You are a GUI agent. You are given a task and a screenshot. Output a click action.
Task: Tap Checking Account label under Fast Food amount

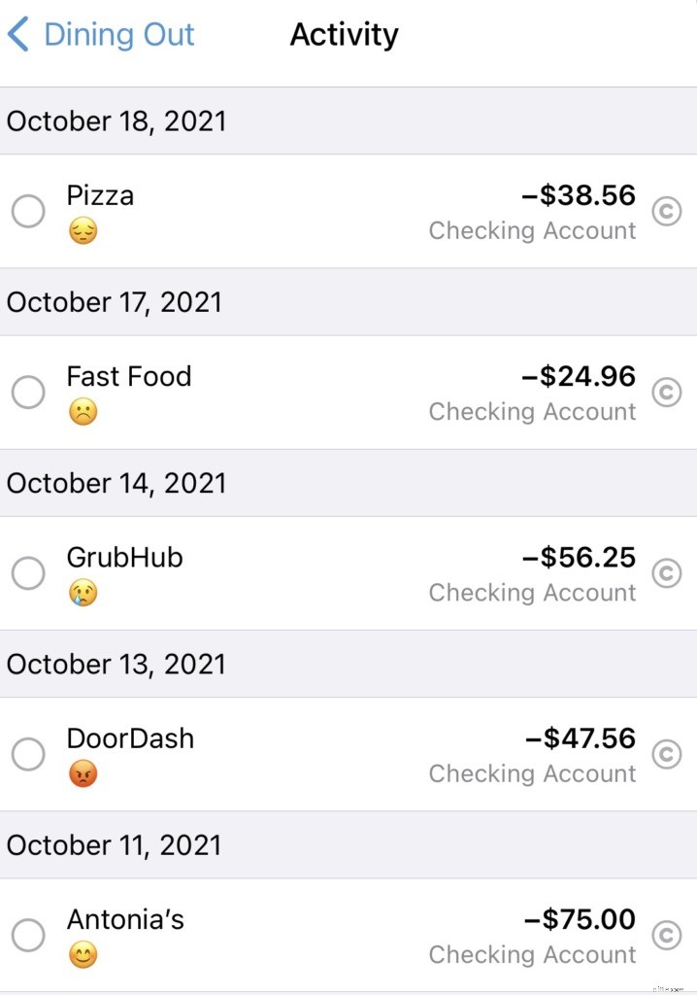(x=532, y=412)
